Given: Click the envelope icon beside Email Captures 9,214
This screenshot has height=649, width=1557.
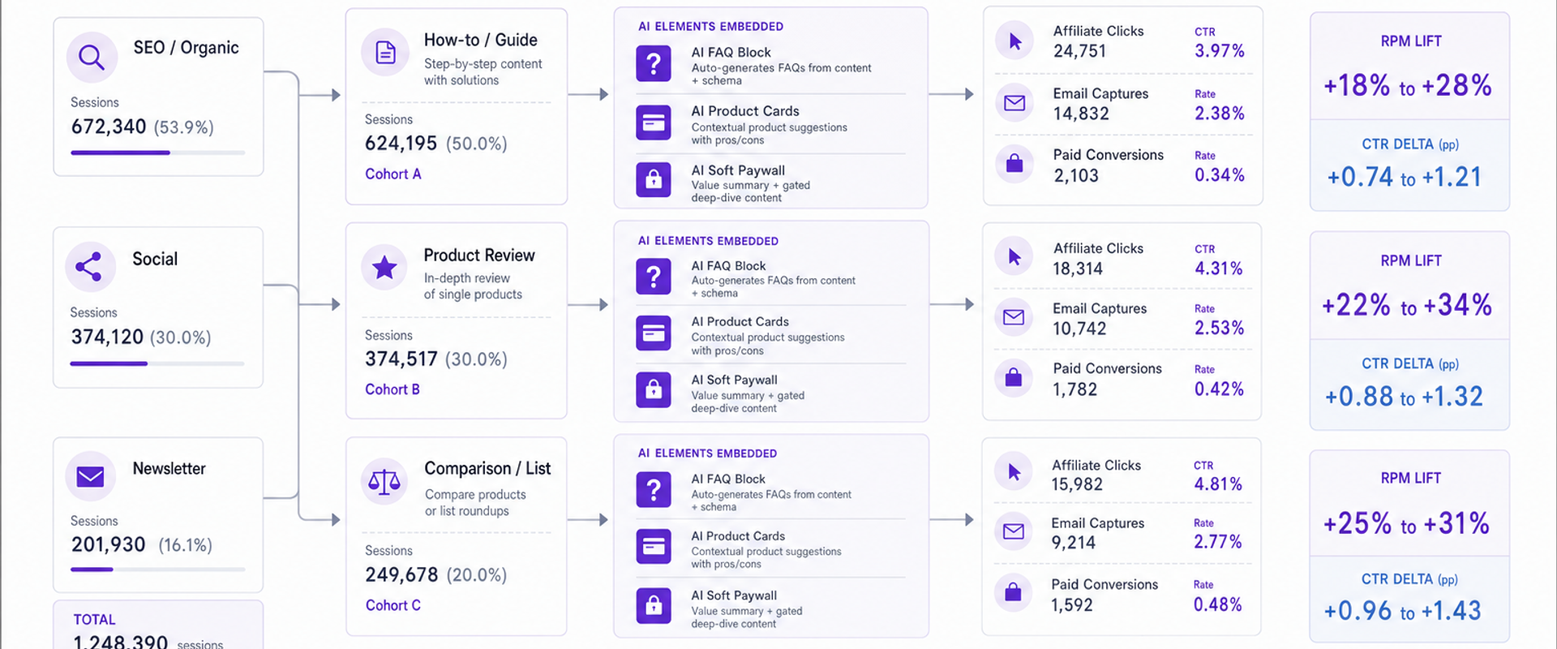Looking at the screenshot, I should (x=1014, y=531).
